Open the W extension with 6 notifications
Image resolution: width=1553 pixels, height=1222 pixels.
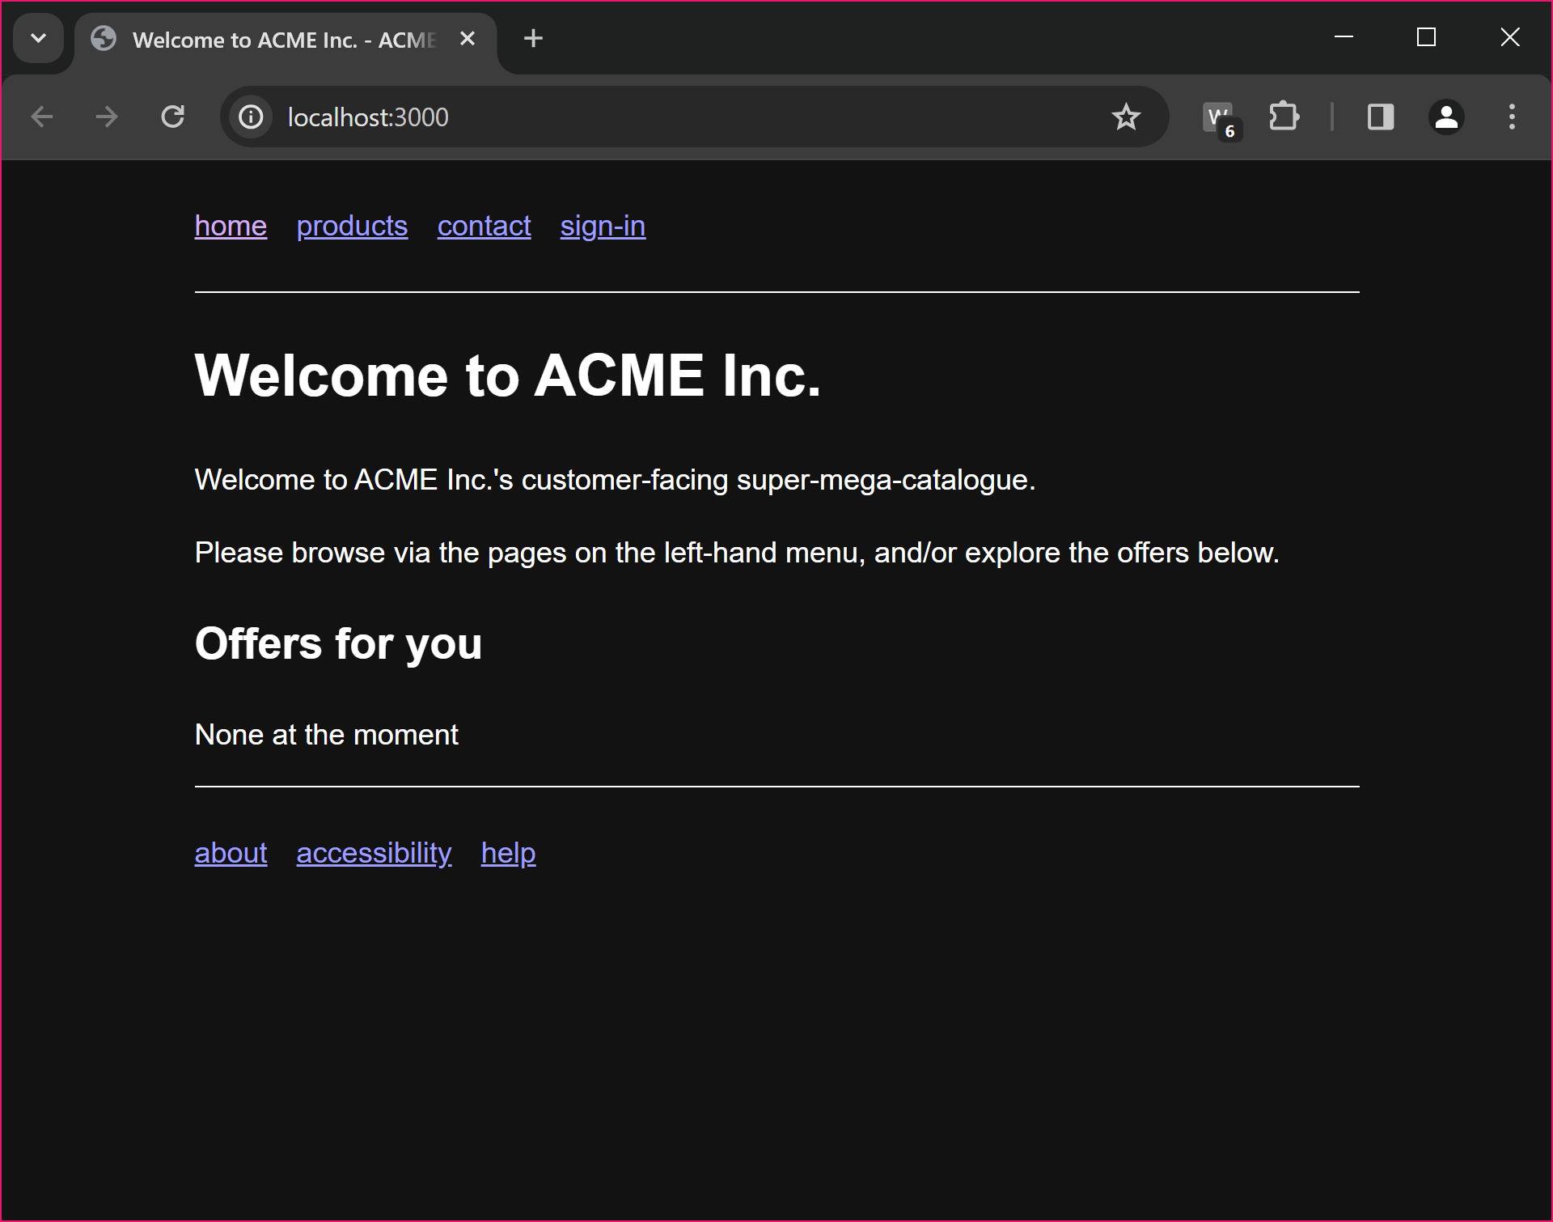click(x=1218, y=117)
